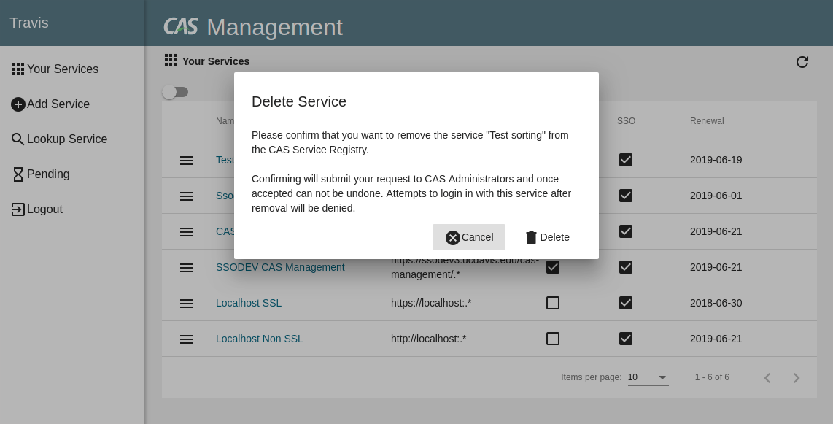Confirm deletion with the Delete button
Image resolution: width=833 pixels, height=424 pixels.
click(547, 237)
